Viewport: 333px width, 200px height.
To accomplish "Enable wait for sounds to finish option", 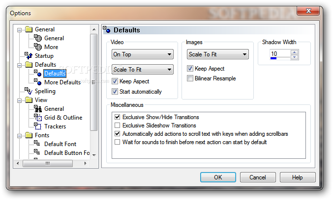I will click(117, 142).
